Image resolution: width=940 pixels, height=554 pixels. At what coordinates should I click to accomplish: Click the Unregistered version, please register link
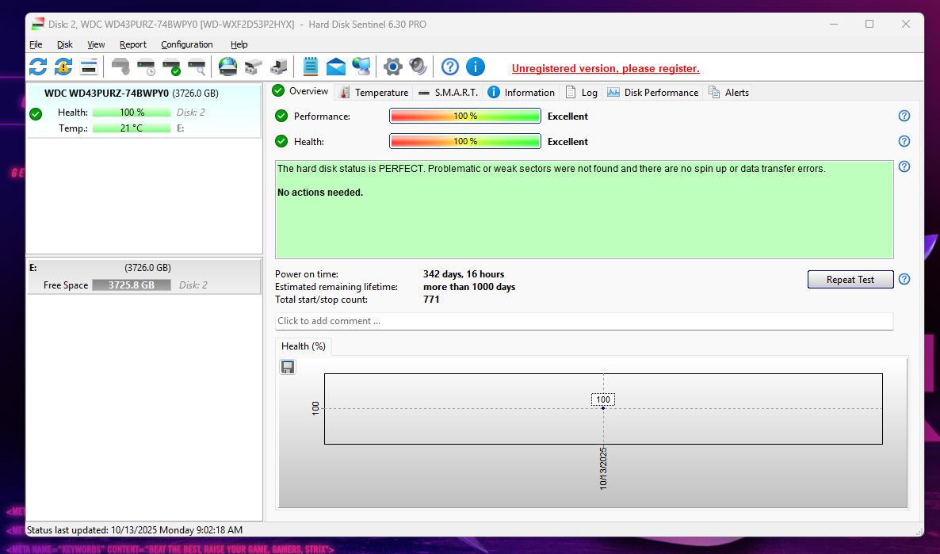[606, 68]
